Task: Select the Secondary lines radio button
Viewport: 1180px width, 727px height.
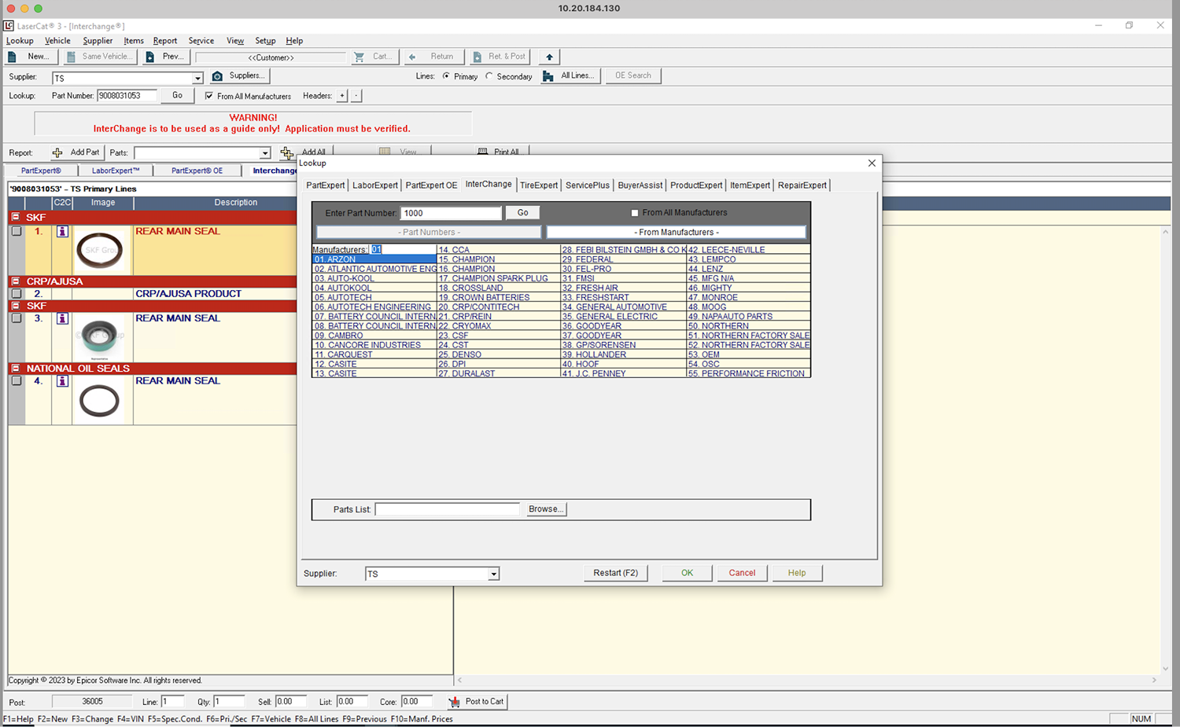Action: click(x=489, y=76)
